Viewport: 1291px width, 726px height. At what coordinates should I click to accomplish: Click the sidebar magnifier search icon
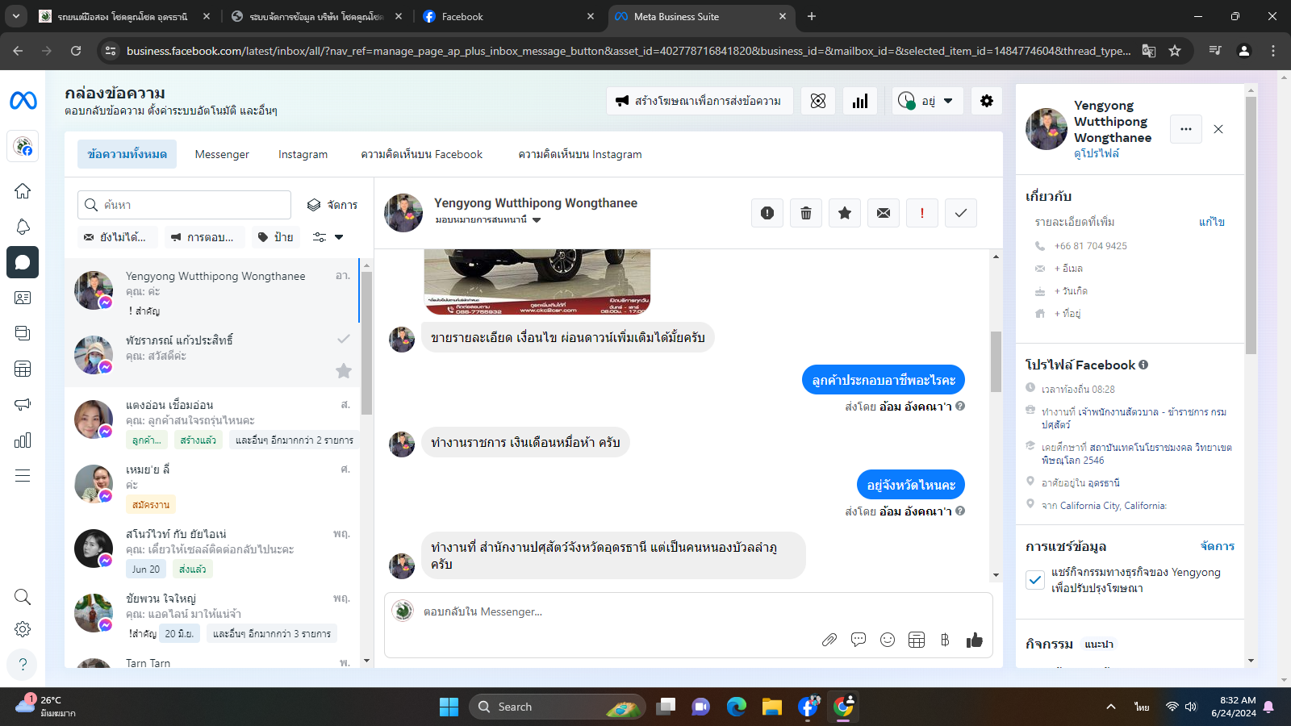tap(23, 597)
